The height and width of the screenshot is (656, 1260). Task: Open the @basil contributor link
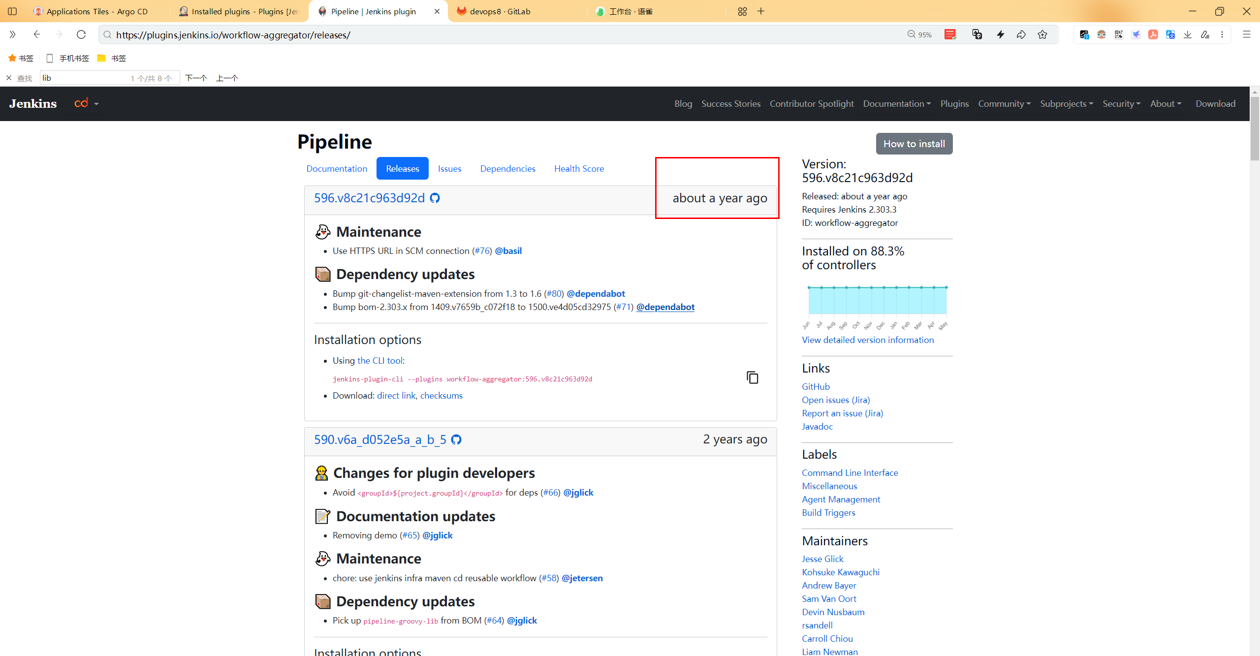point(508,250)
